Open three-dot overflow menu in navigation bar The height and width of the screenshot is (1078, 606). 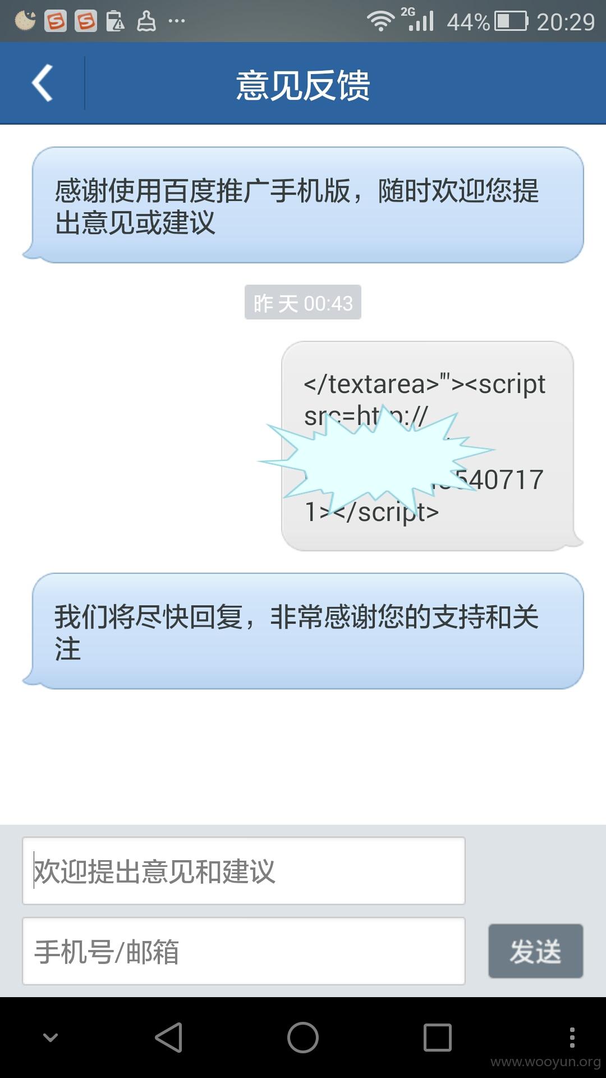pos(572,1037)
